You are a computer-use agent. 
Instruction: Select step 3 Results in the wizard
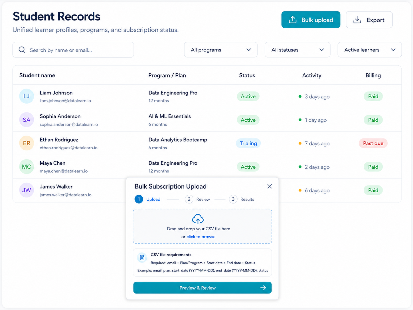pyautogui.click(x=242, y=199)
